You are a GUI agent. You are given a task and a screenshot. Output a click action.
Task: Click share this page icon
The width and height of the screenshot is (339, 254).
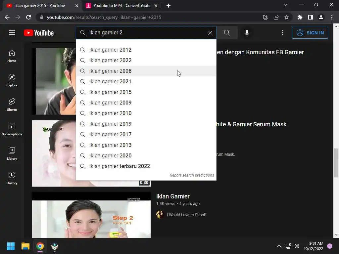(x=276, y=17)
